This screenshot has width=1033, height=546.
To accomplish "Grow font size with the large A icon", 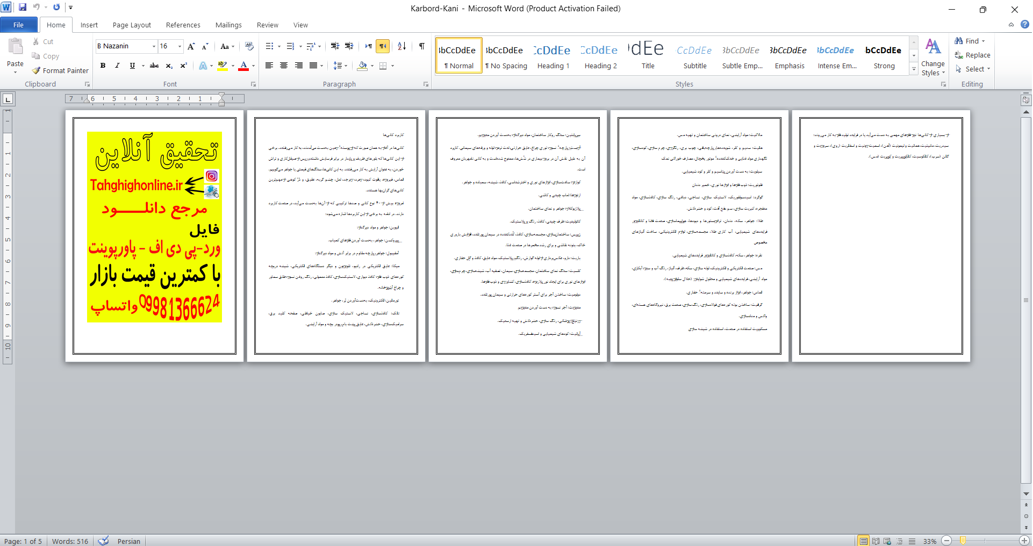I will point(191,46).
